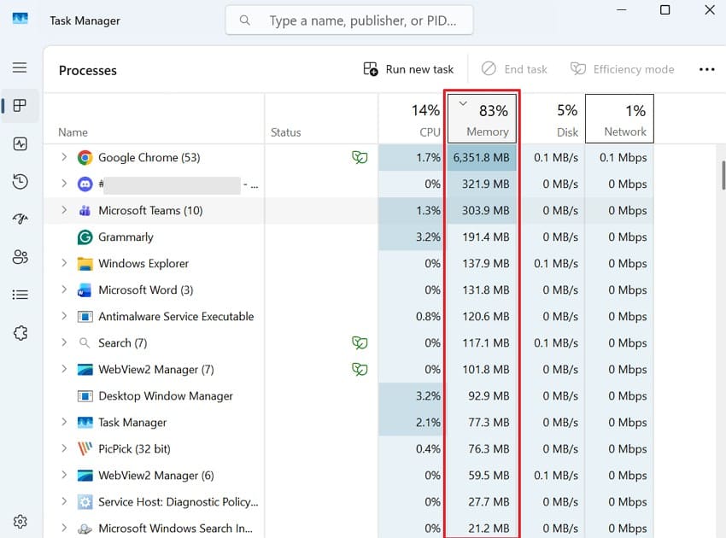The width and height of the screenshot is (726, 538).
Task: Expand the Windows Explorer process
Action: point(64,263)
